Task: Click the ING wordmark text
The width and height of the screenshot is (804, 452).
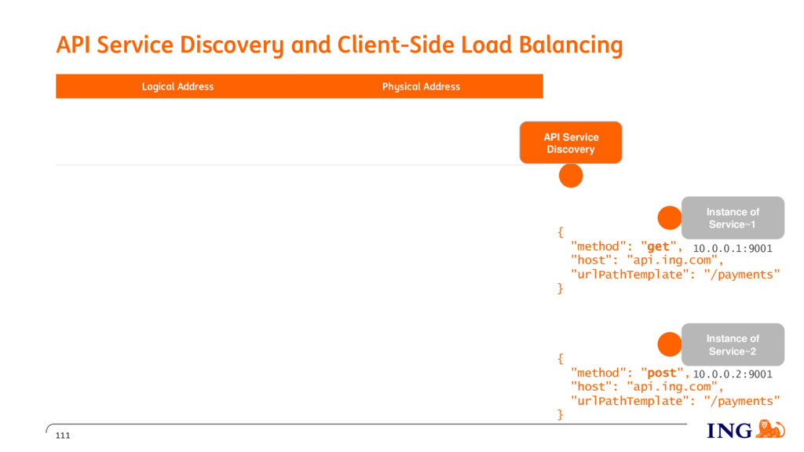Action: (x=729, y=431)
